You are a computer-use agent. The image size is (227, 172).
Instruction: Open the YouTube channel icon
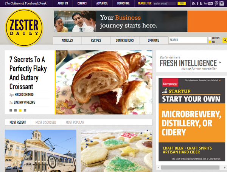[x=208, y=3]
